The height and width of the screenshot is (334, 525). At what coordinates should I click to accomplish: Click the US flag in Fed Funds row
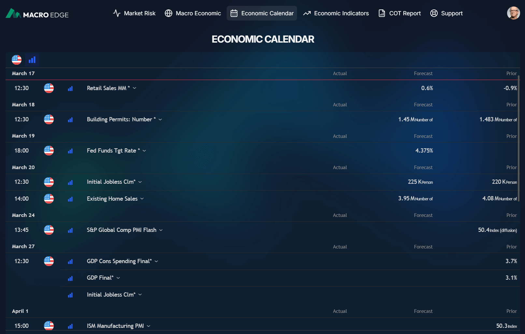click(x=49, y=151)
